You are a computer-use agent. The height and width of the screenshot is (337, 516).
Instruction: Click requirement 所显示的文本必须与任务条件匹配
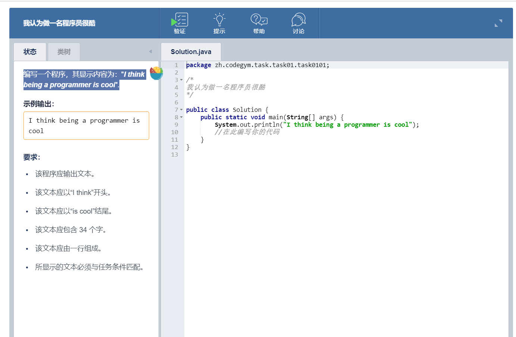pyautogui.click(x=90, y=267)
